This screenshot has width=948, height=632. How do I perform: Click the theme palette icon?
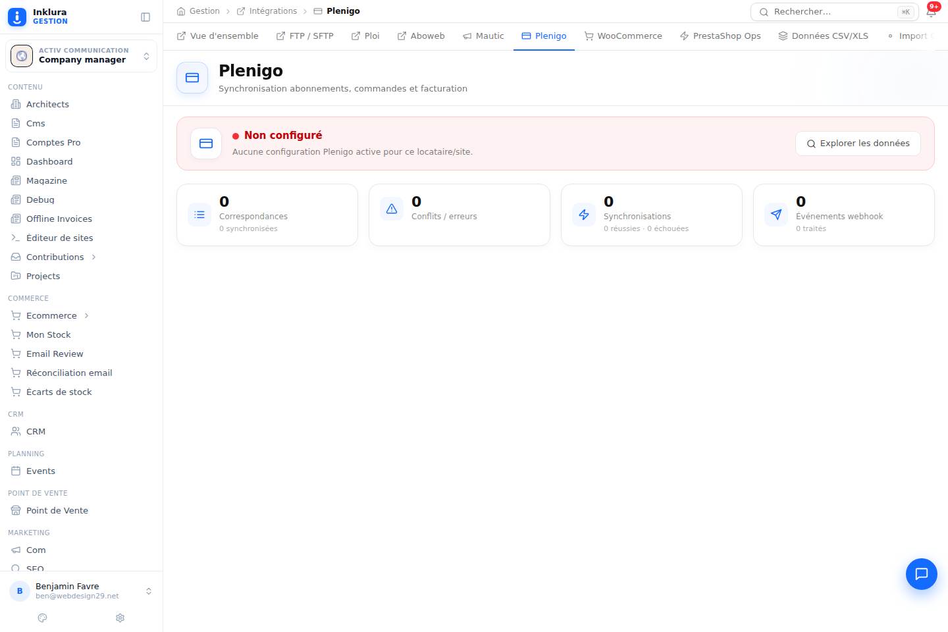[x=43, y=618]
